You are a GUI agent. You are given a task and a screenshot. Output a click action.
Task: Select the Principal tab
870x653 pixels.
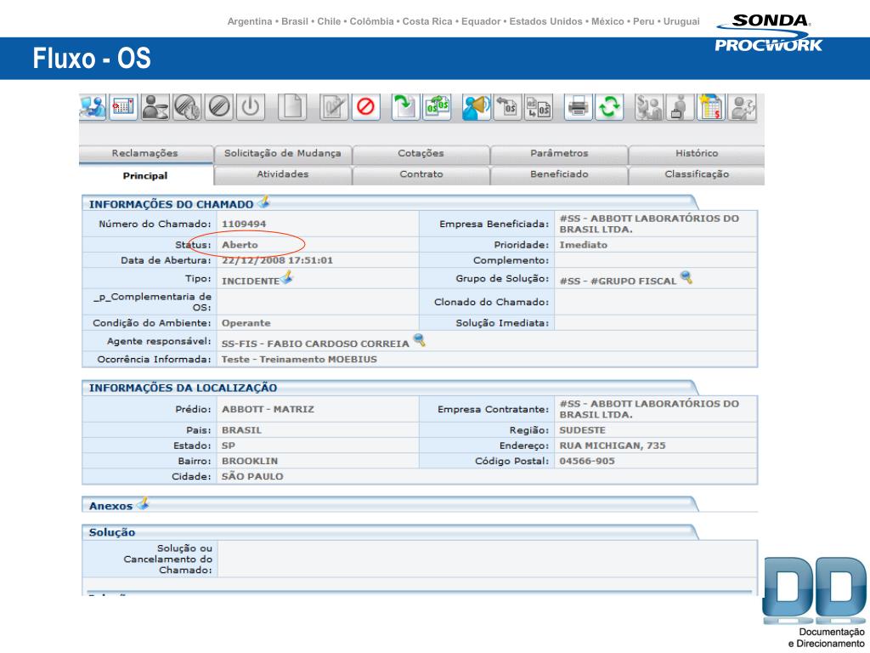pyautogui.click(x=145, y=175)
